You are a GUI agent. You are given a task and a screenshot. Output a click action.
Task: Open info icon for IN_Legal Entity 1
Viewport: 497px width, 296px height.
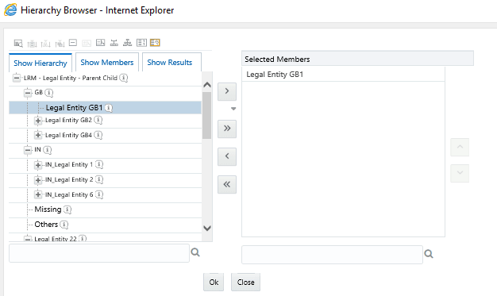click(x=99, y=164)
